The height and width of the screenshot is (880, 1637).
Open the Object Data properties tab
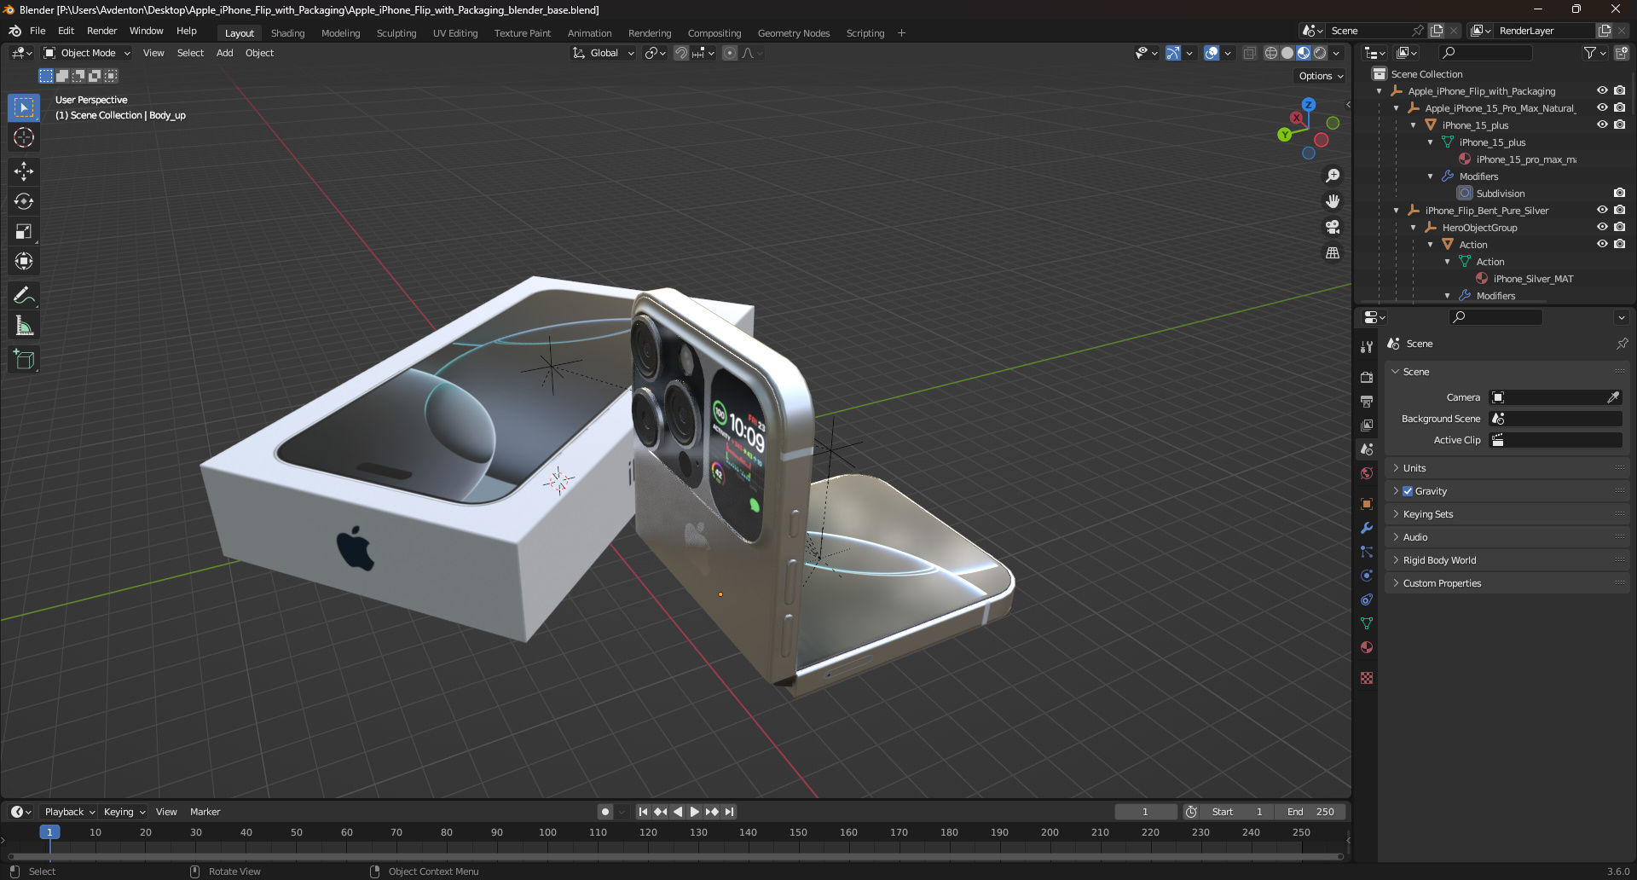click(x=1367, y=623)
